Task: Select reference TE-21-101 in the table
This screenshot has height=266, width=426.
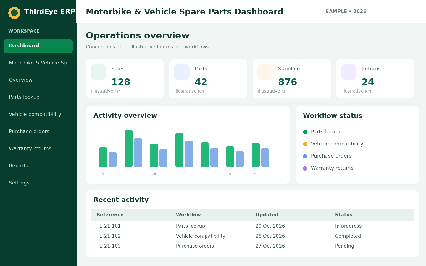Action: click(x=109, y=226)
